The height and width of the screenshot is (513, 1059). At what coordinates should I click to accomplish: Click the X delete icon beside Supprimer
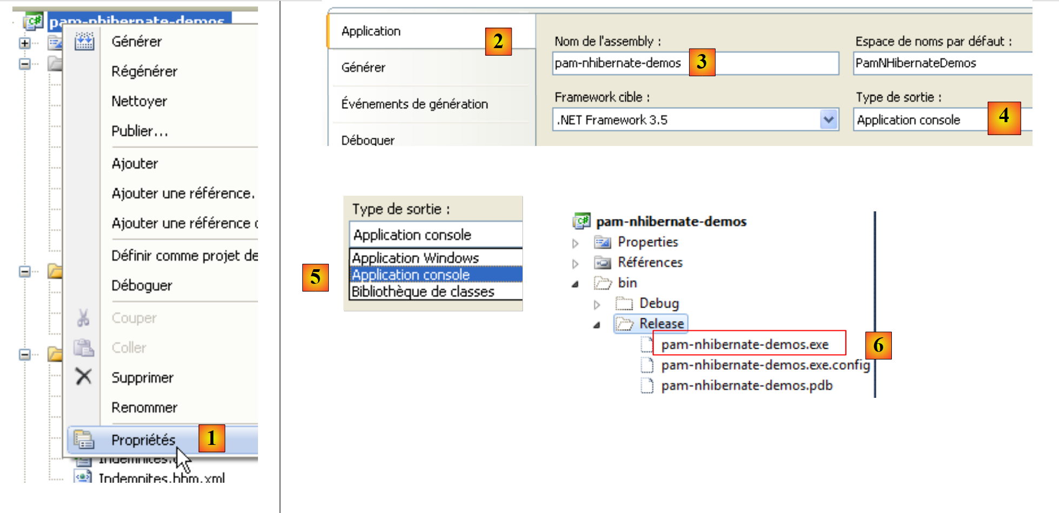coord(84,376)
